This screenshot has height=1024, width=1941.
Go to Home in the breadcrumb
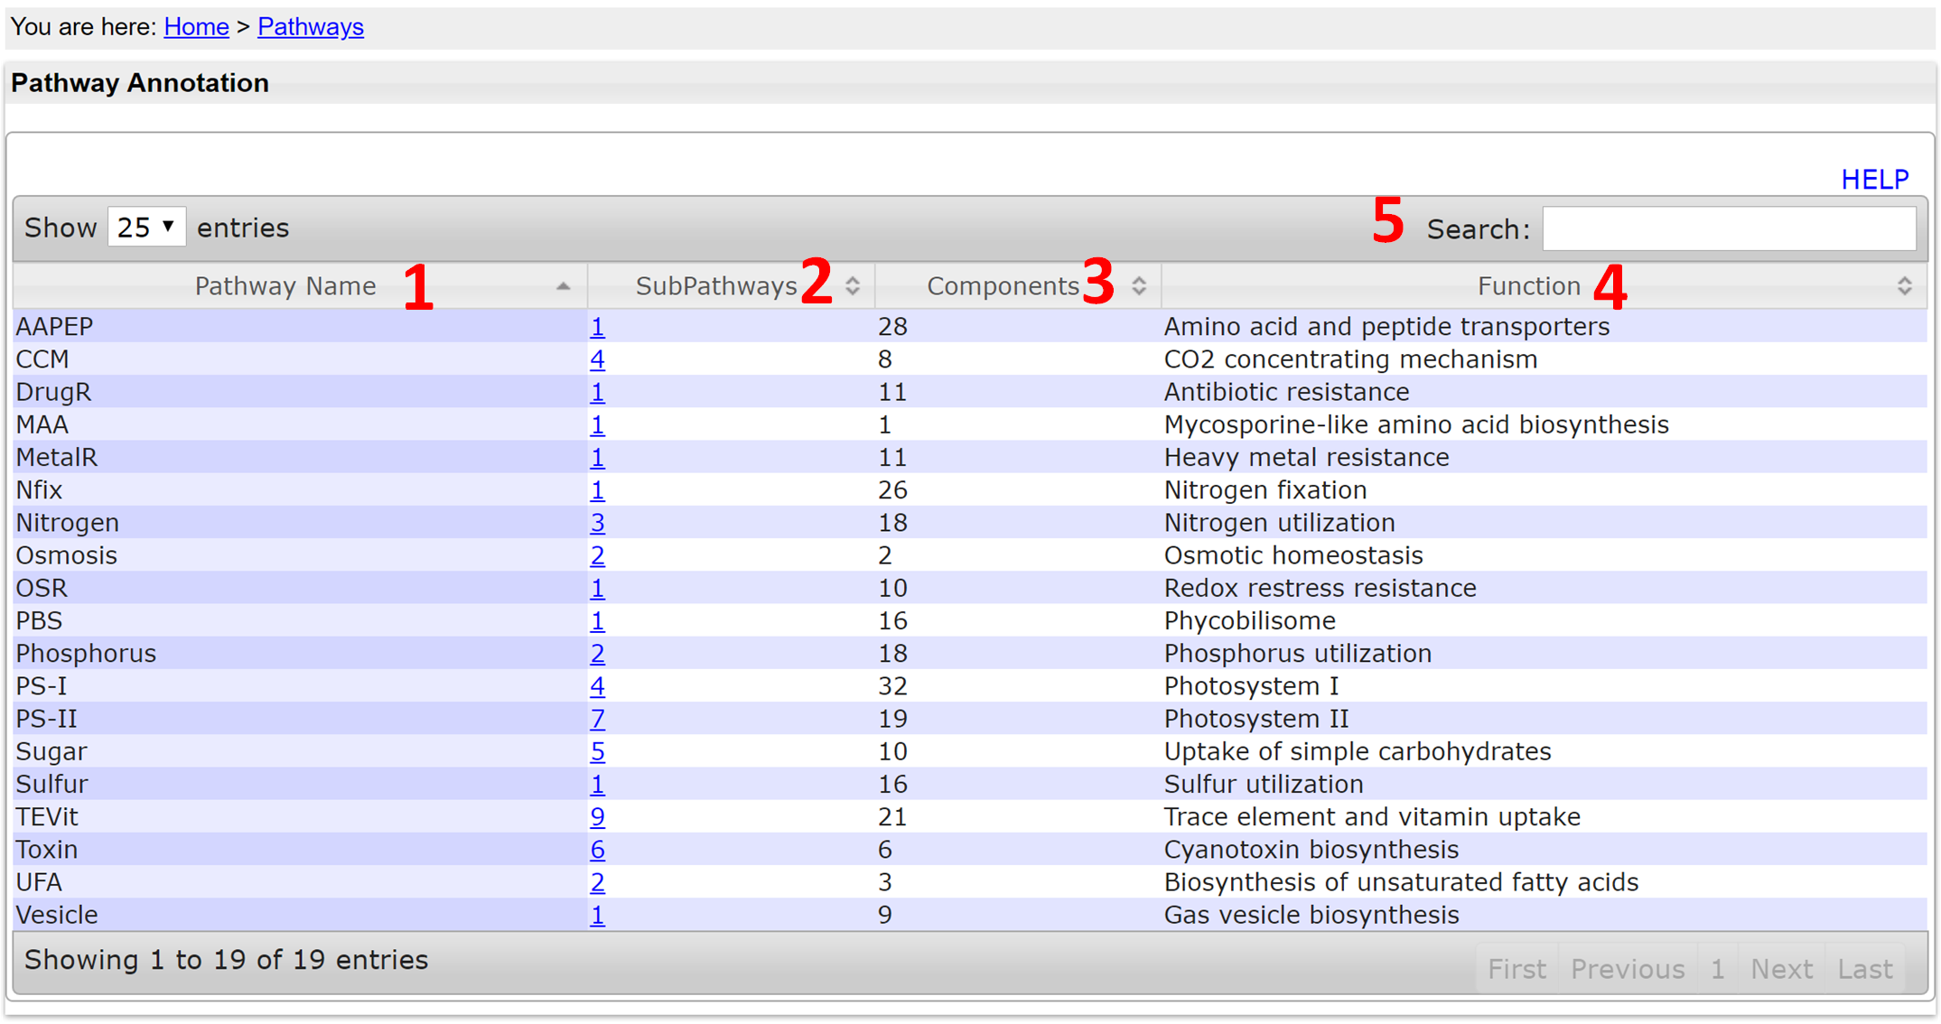pos(196,27)
